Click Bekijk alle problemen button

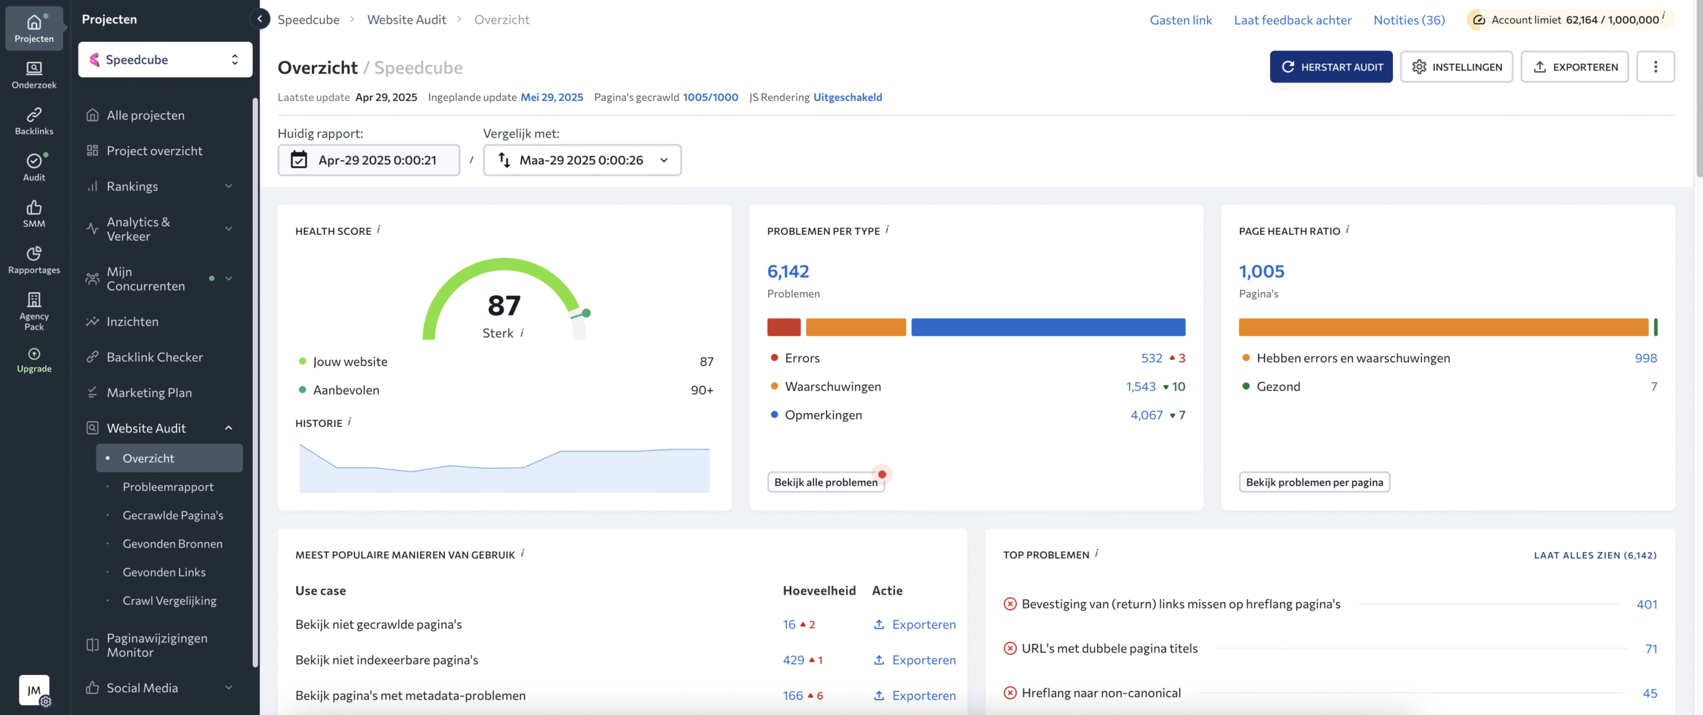[826, 482]
